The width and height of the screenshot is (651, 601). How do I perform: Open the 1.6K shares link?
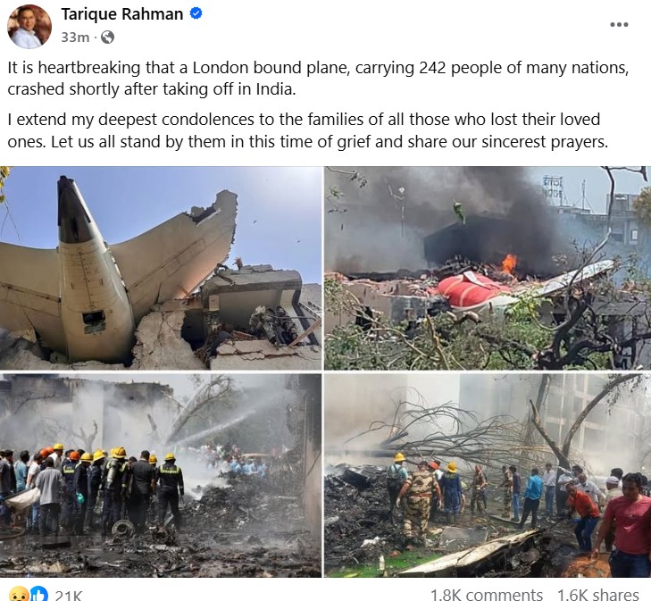[x=597, y=595]
